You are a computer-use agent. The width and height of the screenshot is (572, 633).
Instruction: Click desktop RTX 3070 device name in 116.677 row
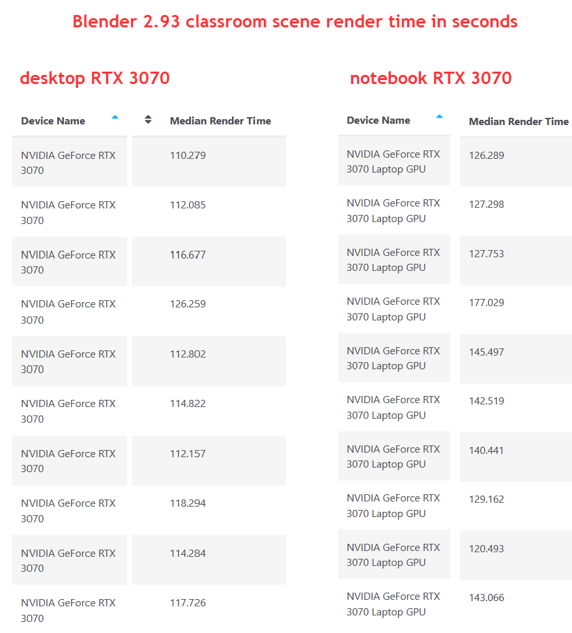pos(68,262)
